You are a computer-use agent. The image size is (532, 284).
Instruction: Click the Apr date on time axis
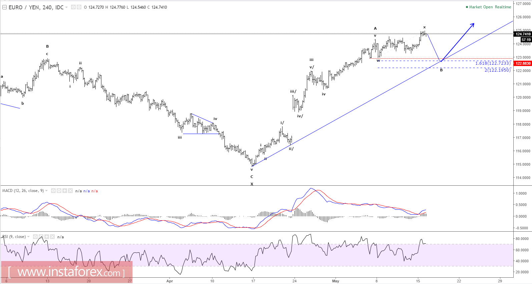(x=170, y=281)
